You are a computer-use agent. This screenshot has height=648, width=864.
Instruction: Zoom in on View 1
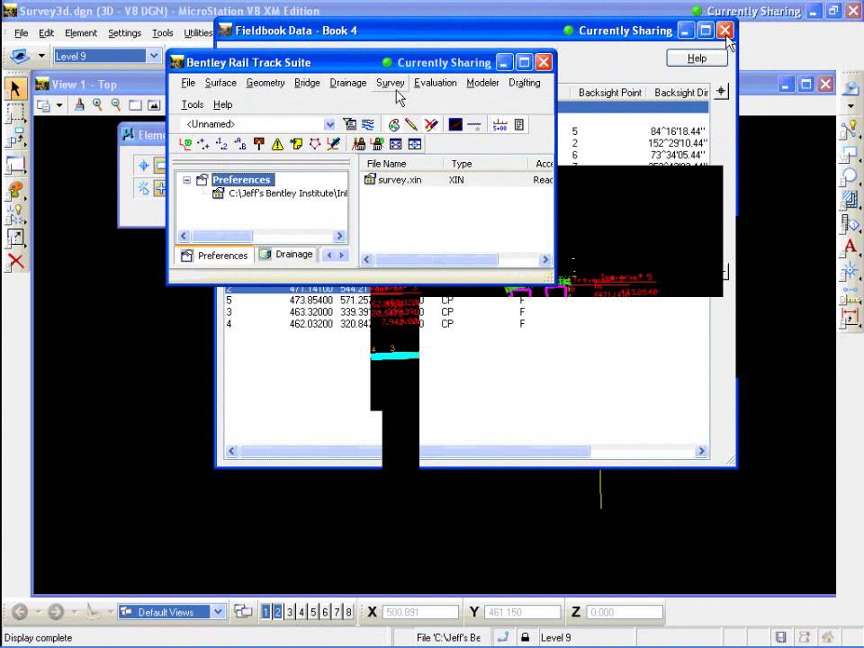pyautogui.click(x=97, y=104)
